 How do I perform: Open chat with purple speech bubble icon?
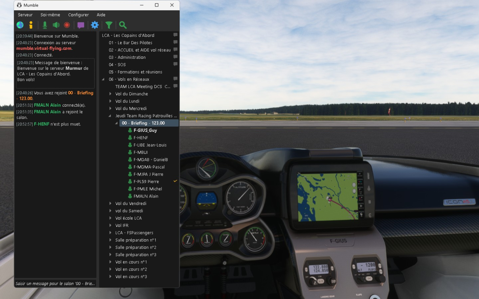point(81,25)
